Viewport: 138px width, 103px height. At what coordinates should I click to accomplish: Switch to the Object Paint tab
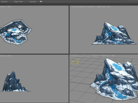pyautogui.click(x=18, y=2)
